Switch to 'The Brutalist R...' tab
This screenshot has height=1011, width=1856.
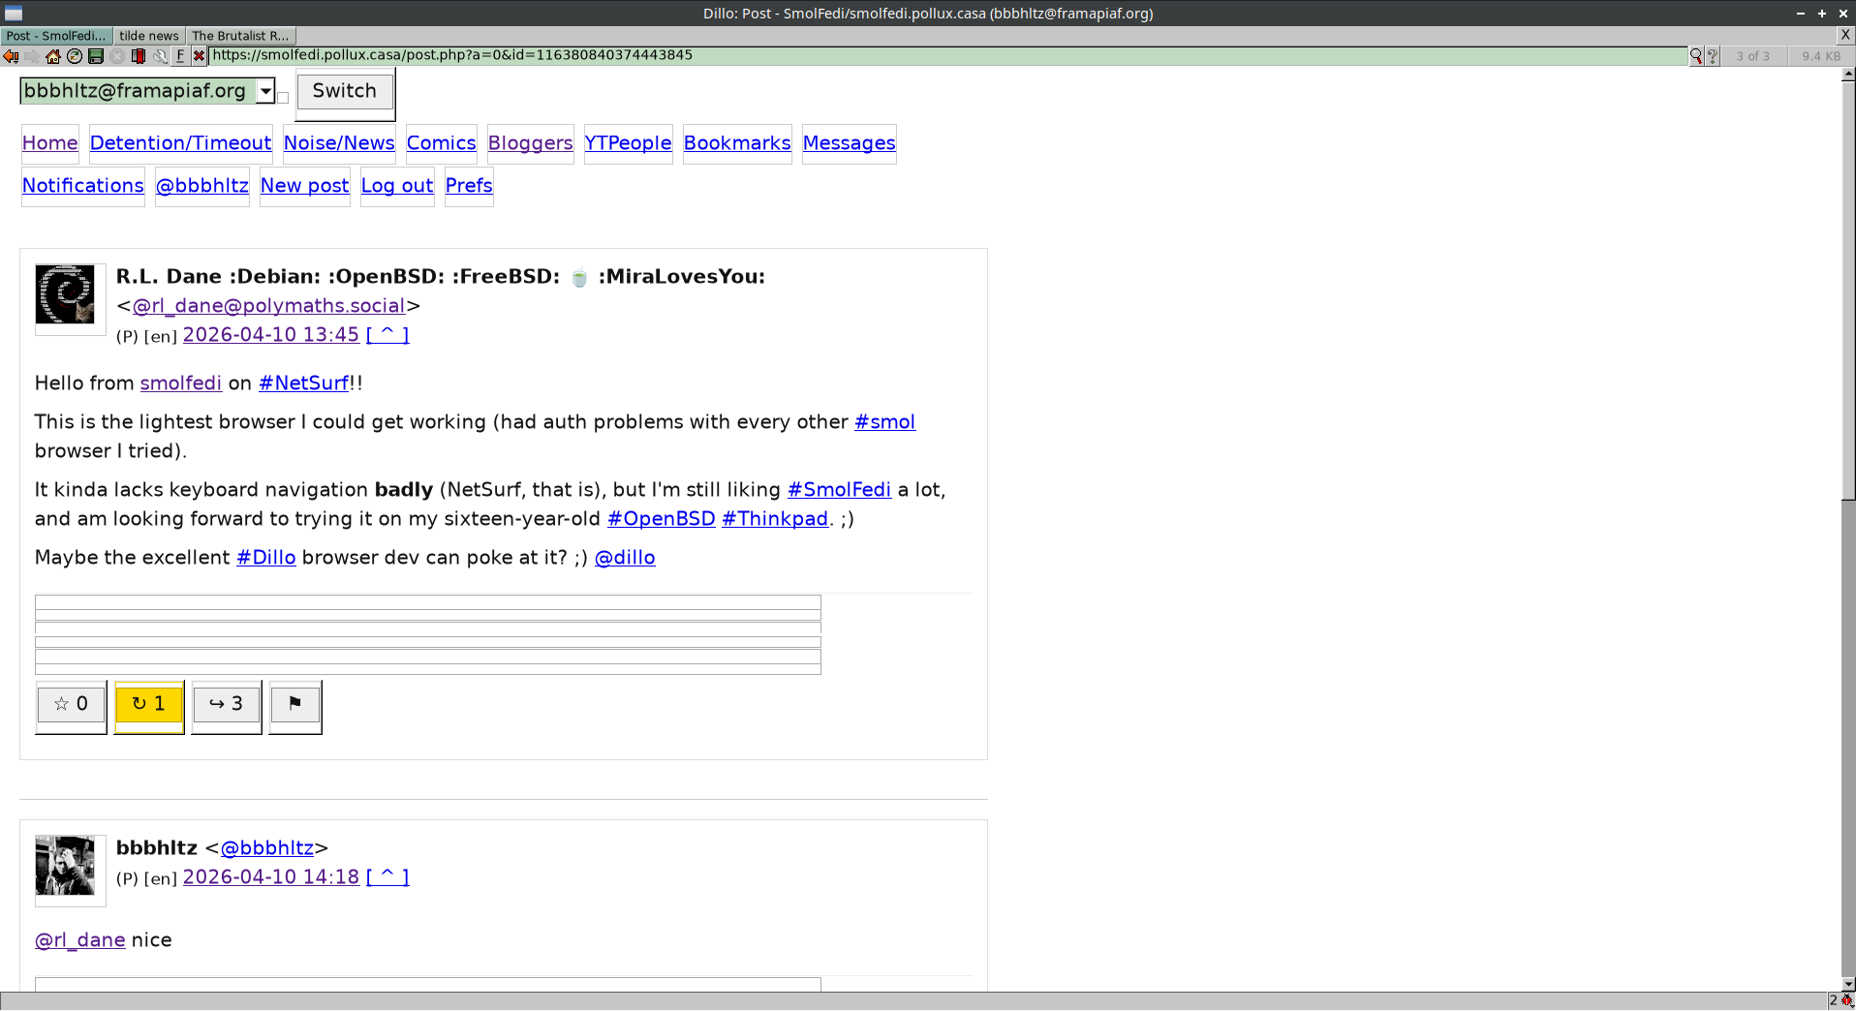pos(240,36)
